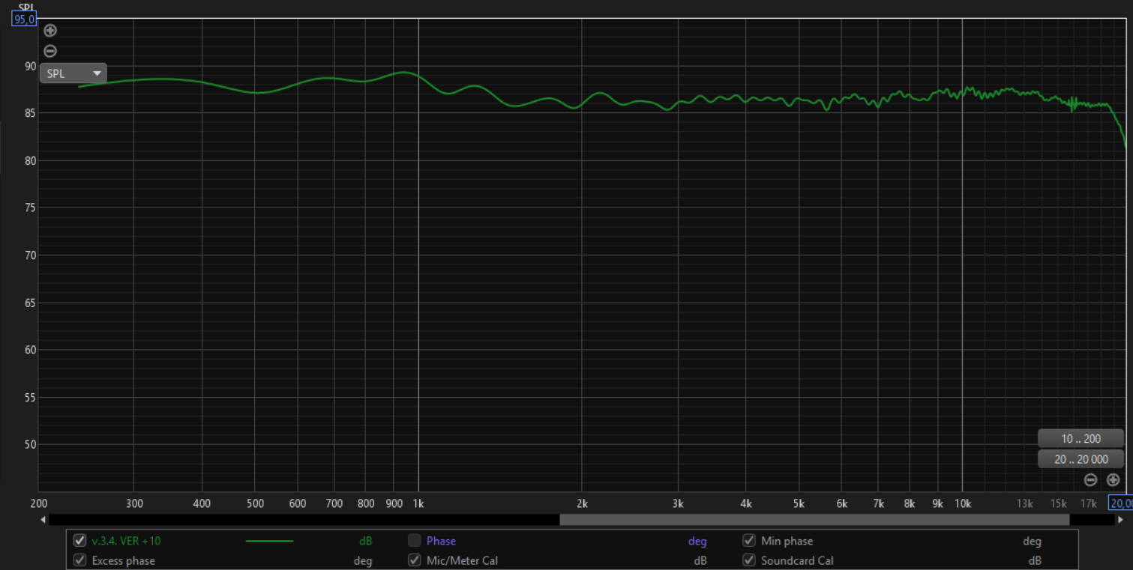Zoom in on the vertical SPL axis

(x=50, y=31)
